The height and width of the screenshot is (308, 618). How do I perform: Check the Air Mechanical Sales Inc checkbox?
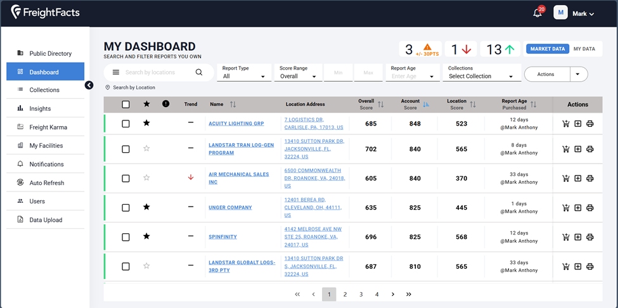click(x=126, y=179)
